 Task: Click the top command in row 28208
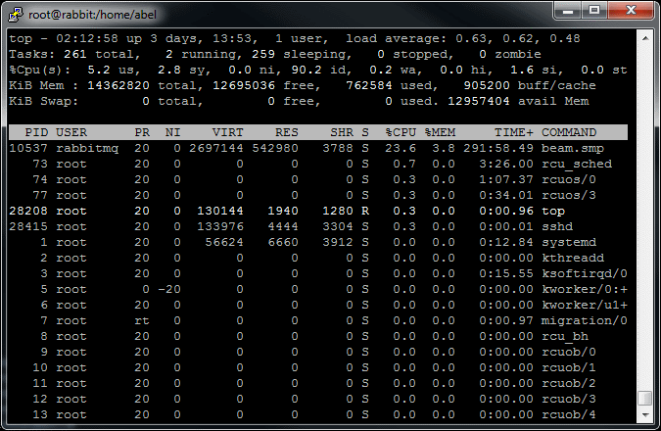tap(553, 211)
